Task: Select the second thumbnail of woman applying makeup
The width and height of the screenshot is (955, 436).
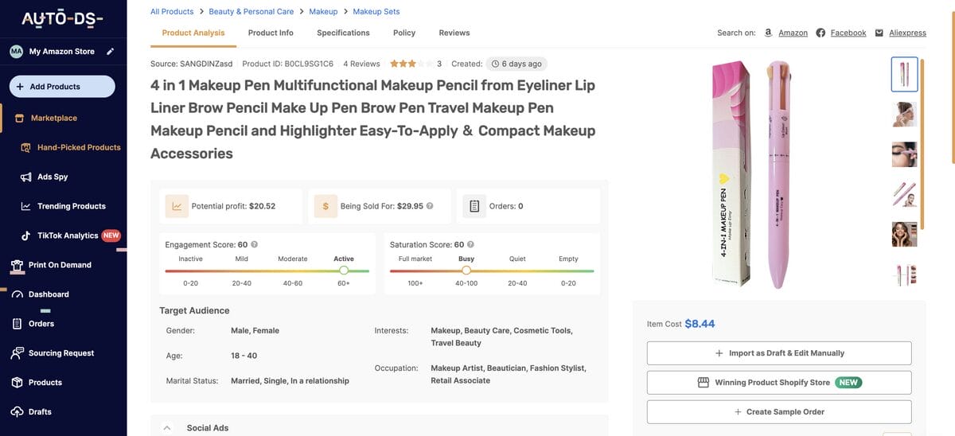Action: click(x=905, y=115)
